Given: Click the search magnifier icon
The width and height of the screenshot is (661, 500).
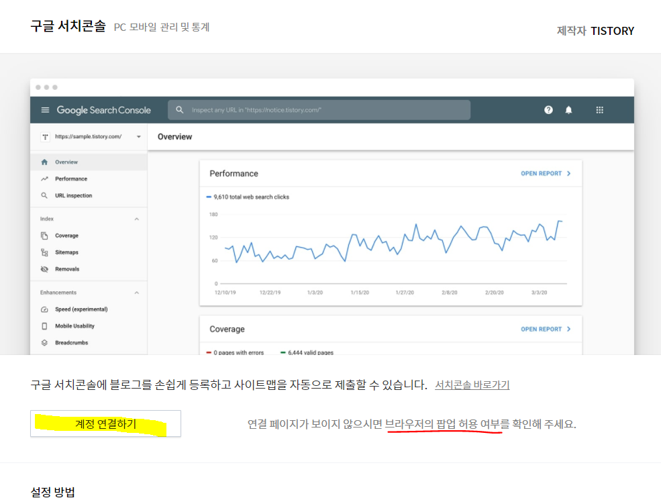Looking at the screenshot, I should (x=180, y=109).
